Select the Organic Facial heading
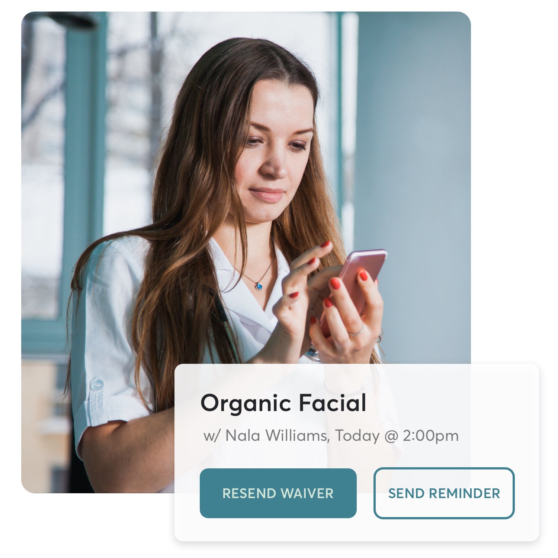Viewport: 558px width, 558px height. click(283, 403)
